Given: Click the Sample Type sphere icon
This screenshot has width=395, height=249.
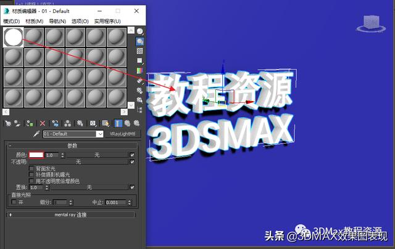Looking at the screenshot, I should coord(140,31).
